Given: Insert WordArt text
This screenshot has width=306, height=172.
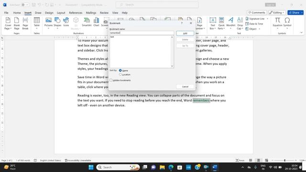Looking at the screenshot, I should point(230,23).
